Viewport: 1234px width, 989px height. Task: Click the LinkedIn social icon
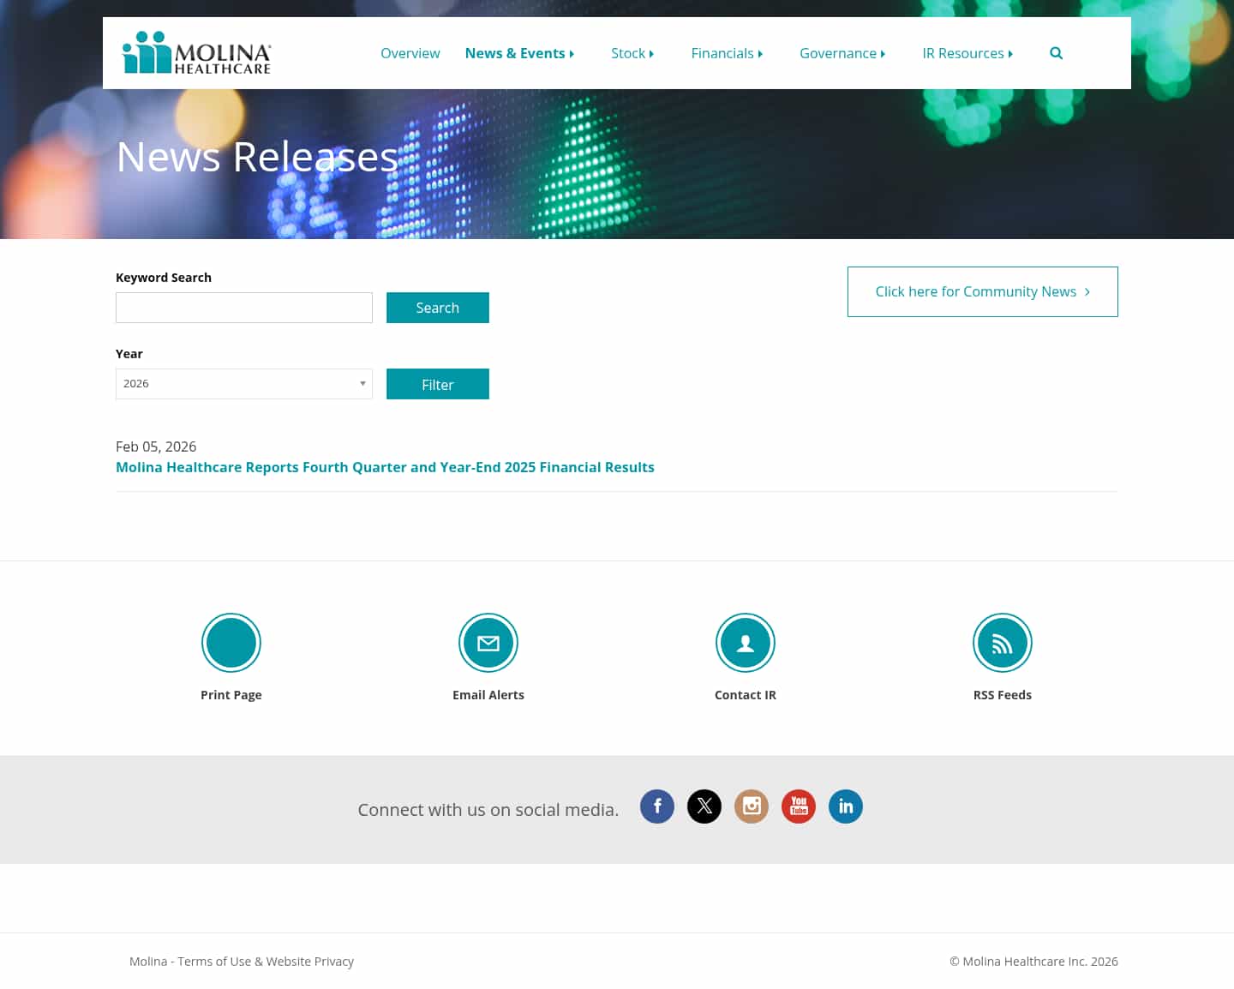tap(846, 806)
